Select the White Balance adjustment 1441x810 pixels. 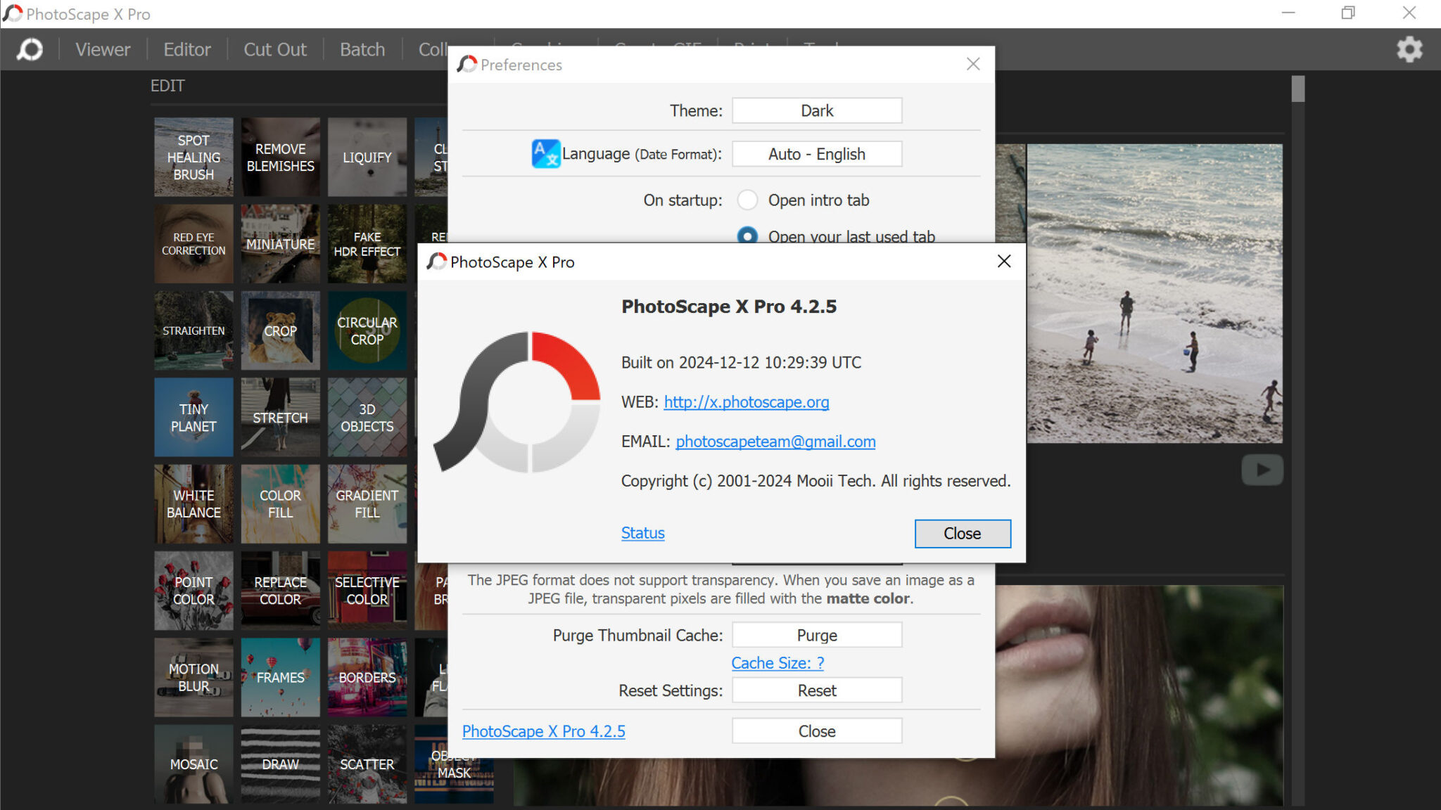(193, 504)
